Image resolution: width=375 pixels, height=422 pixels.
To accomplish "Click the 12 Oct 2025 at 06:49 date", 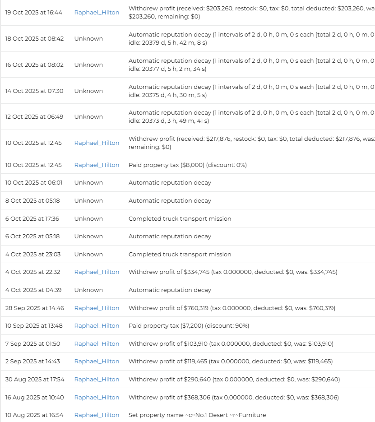I will point(34,117).
